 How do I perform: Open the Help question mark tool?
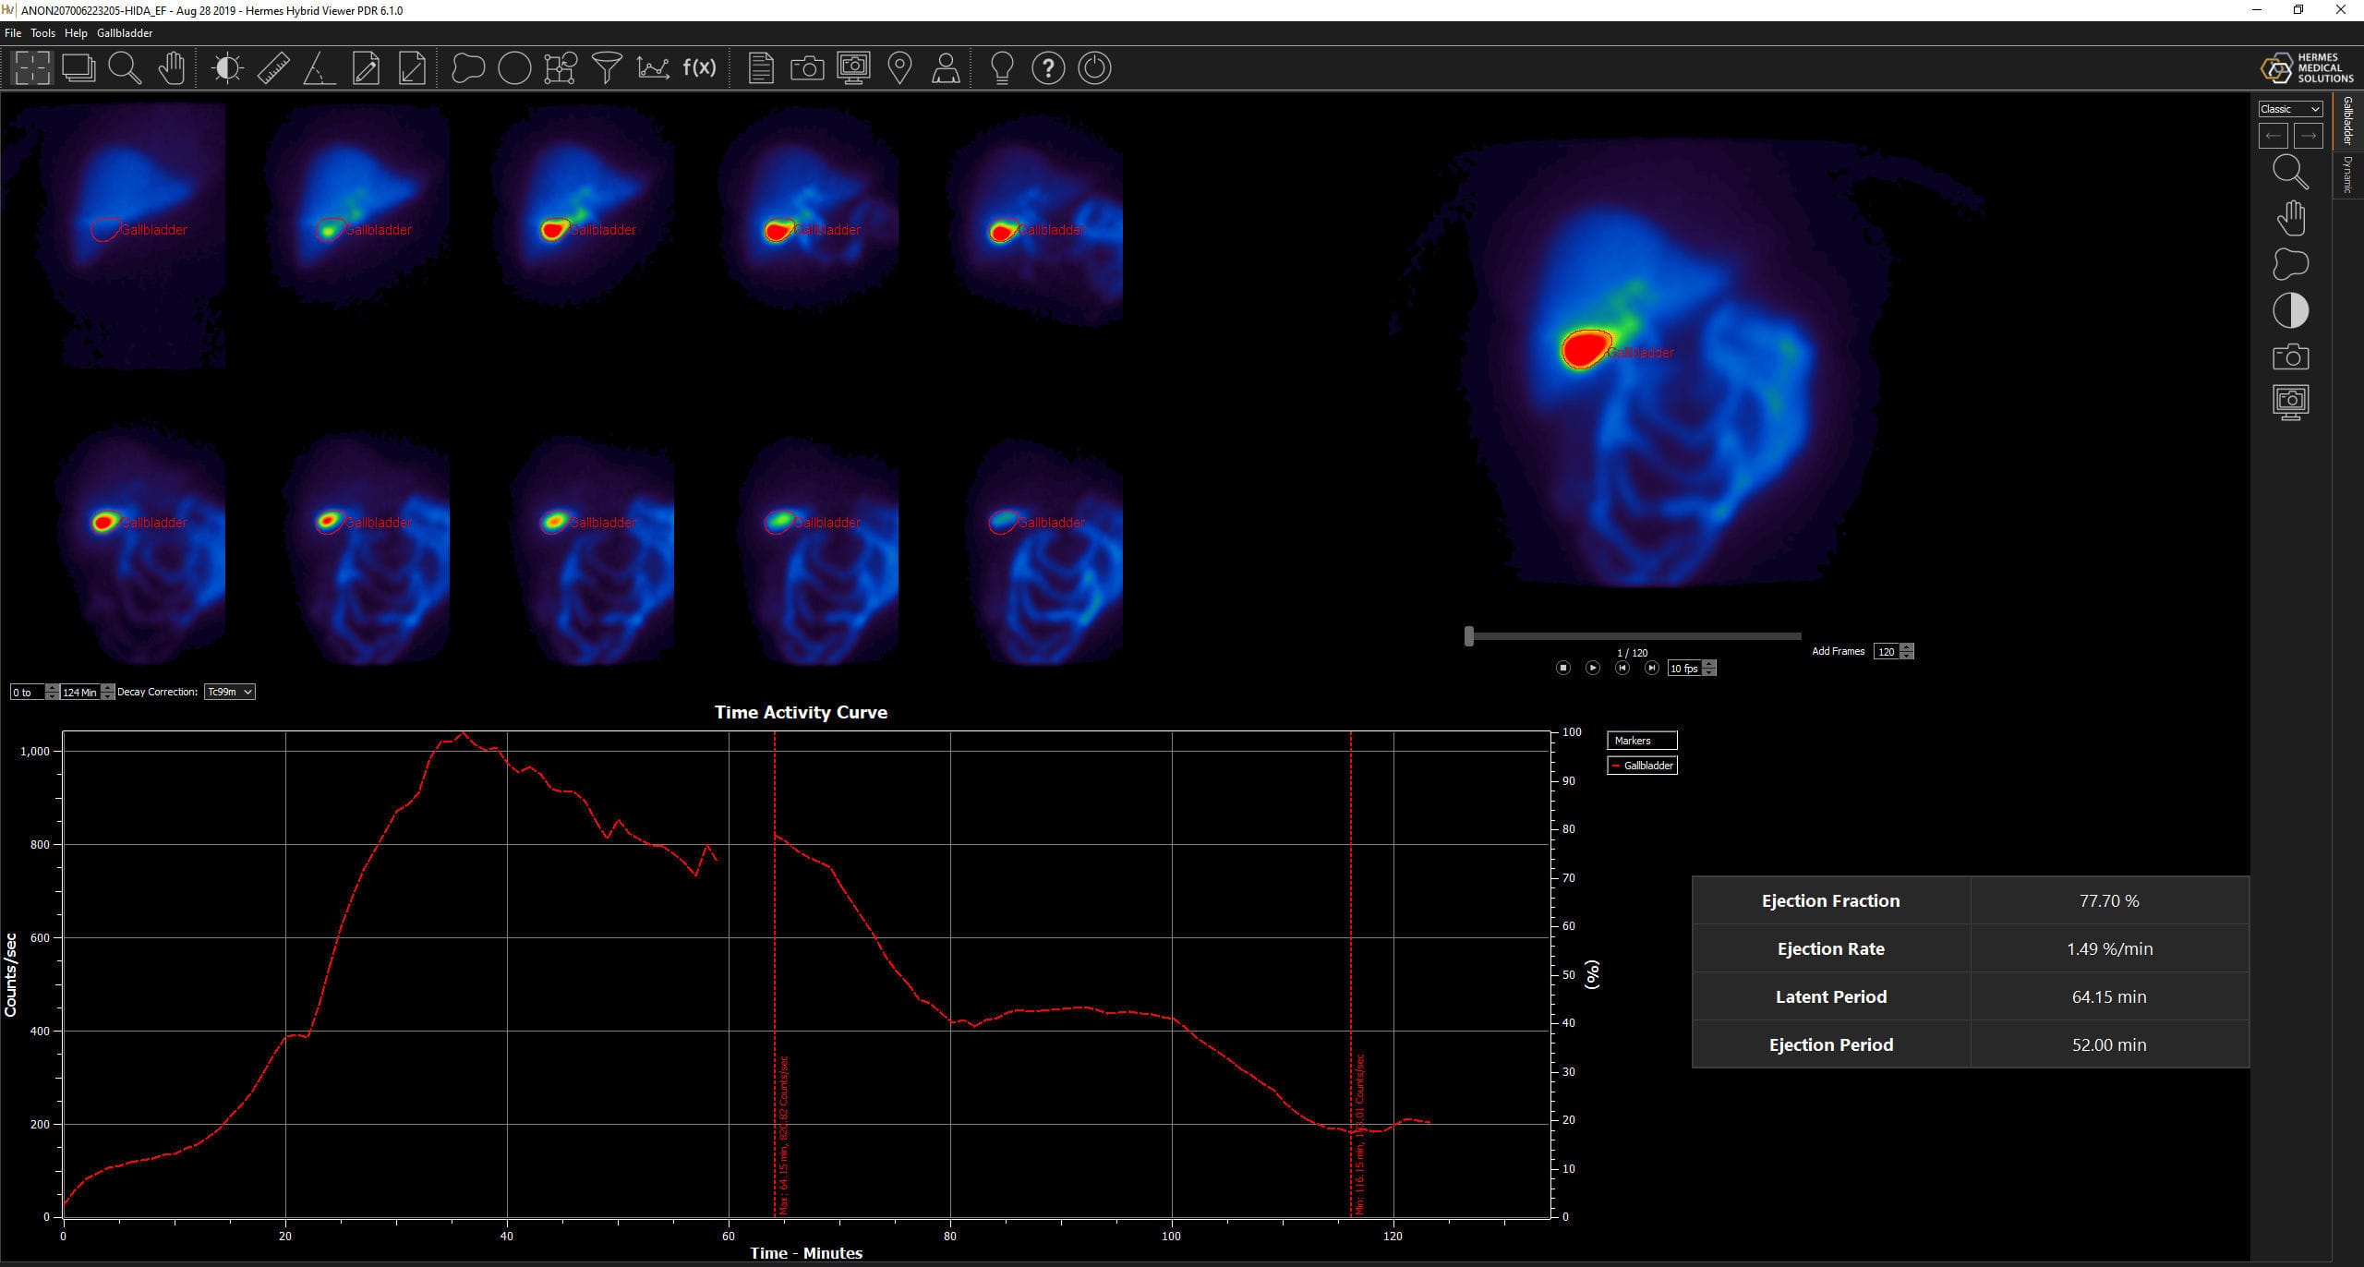point(1048,67)
